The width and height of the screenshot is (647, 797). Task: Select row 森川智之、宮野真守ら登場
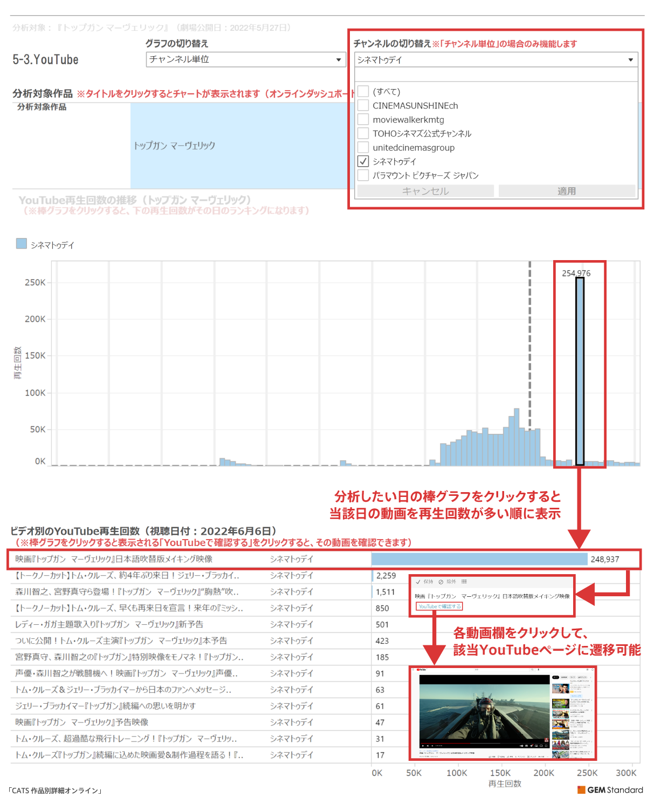(324, 592)
